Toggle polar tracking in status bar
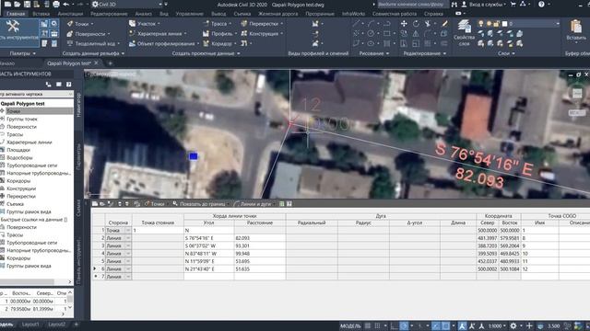Viewport: 590px width, 331px height. pos(404,325)
